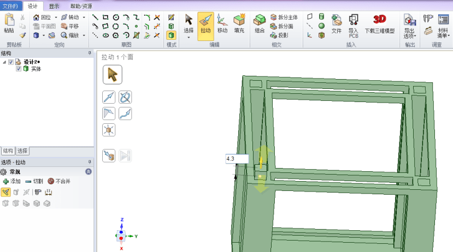Switch to the 结构 panel tab

click(x=8, y=151)
